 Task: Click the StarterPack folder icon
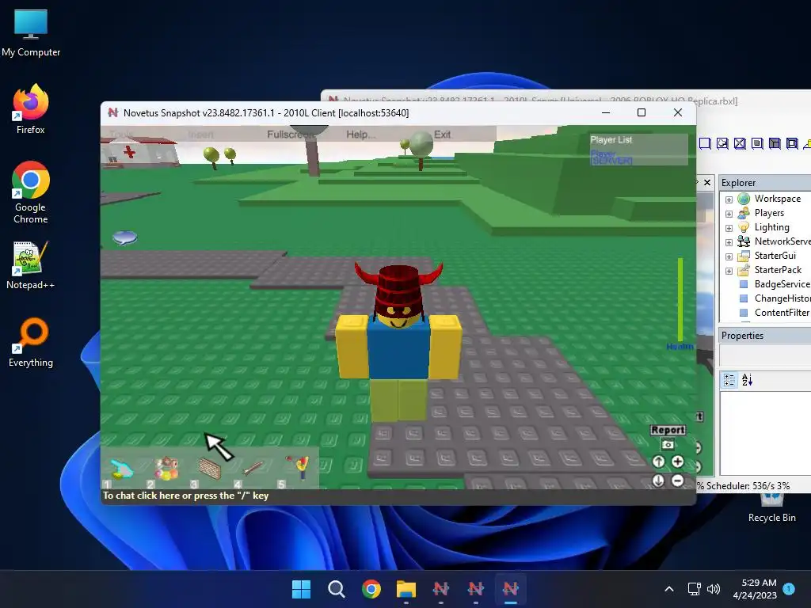coord(744,270)
